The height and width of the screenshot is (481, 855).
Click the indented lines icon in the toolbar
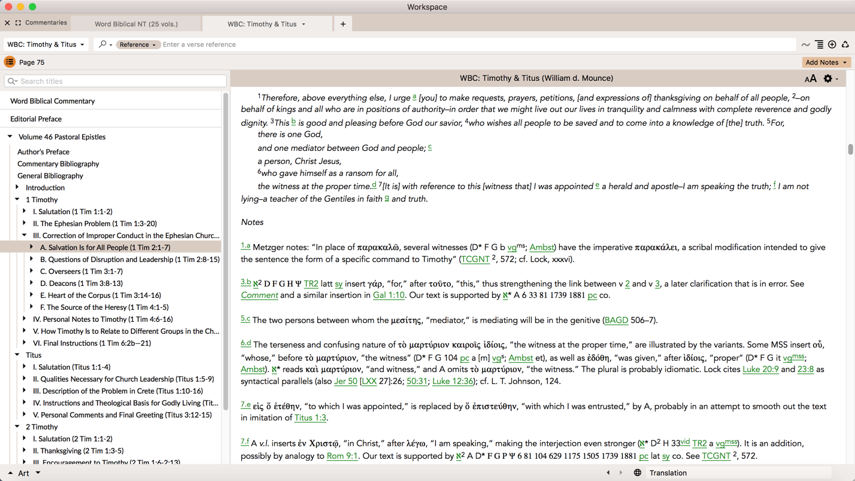pos(819,44)
